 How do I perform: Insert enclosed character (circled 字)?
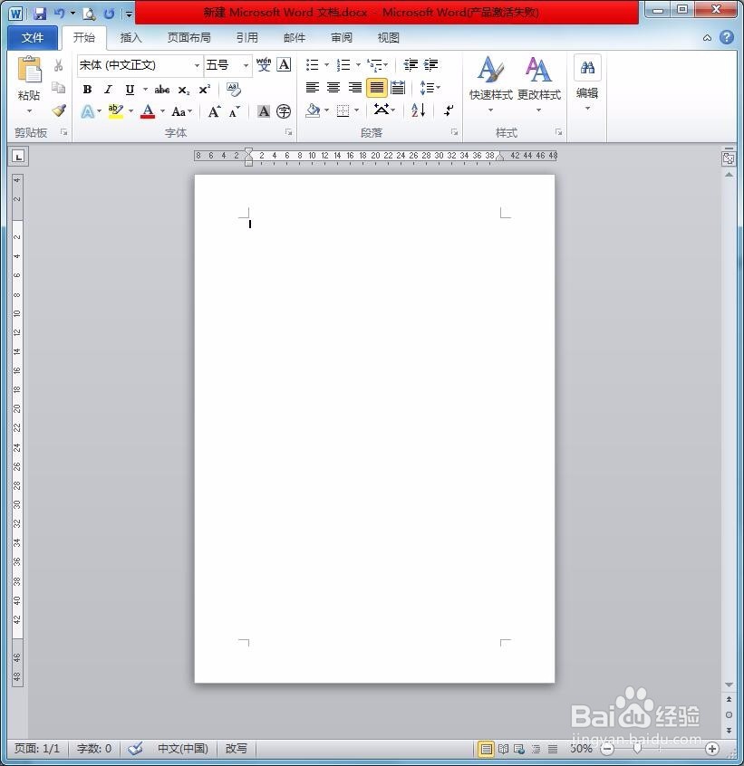(284, 111)
